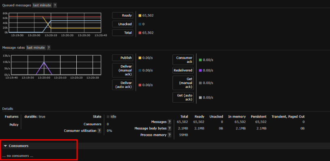The width and height of the screenshot is (330, 161).
Task: Click help icon beside Process memory
Action: (169, 135)
